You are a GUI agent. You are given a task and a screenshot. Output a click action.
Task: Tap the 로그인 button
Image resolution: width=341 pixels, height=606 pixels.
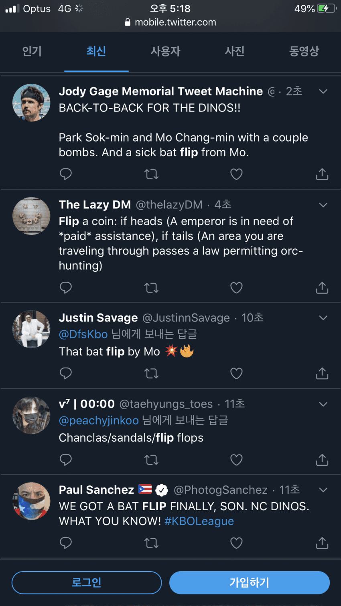(87, 582)
